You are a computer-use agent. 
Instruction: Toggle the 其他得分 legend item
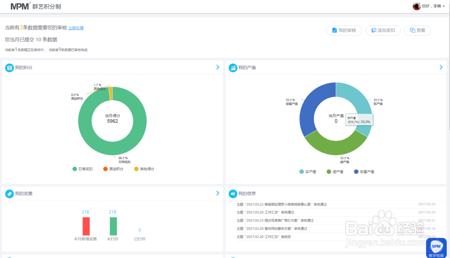[x=144, y=169]
